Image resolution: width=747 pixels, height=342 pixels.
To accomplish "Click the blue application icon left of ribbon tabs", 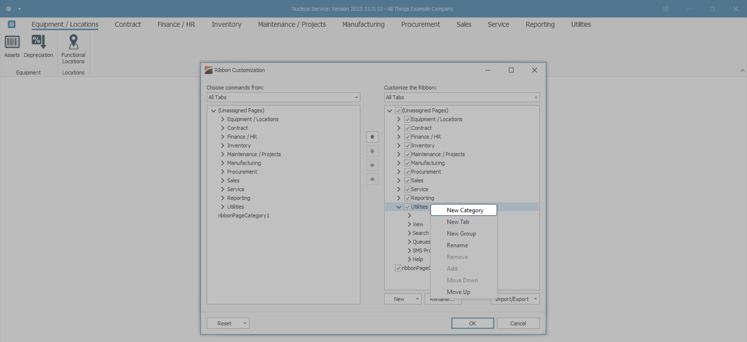I will click(x=12, y=25).
